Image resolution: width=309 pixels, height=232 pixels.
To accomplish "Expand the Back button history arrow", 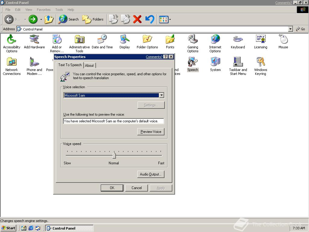I will (25, 19).
